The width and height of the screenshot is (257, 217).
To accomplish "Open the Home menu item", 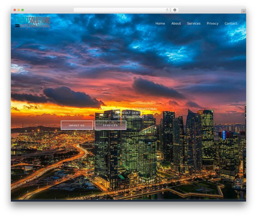I will tap(160, 24).
